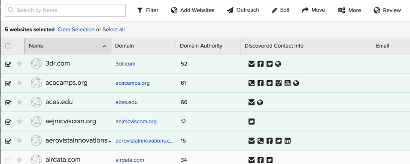Click the globe website icon for aces.edu
410x164 pixels.
point(260,102)
